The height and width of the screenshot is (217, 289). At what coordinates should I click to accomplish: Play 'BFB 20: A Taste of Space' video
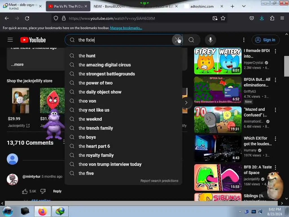pos(218,177)
